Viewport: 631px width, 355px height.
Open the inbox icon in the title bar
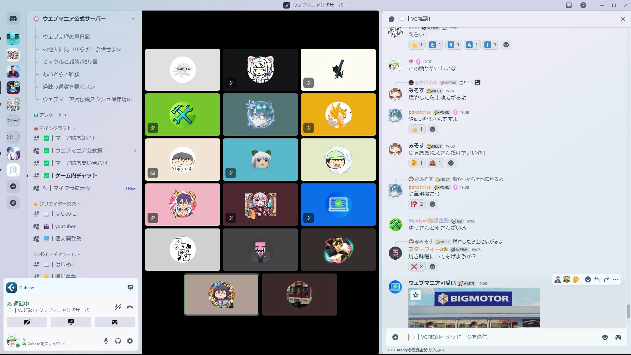[569, 5]
